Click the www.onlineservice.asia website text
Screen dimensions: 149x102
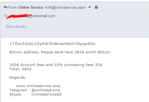point(38,86)
